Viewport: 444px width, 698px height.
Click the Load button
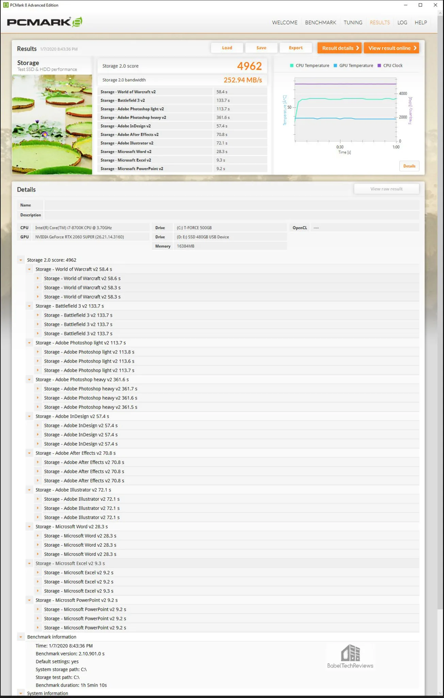pos(227,48)
